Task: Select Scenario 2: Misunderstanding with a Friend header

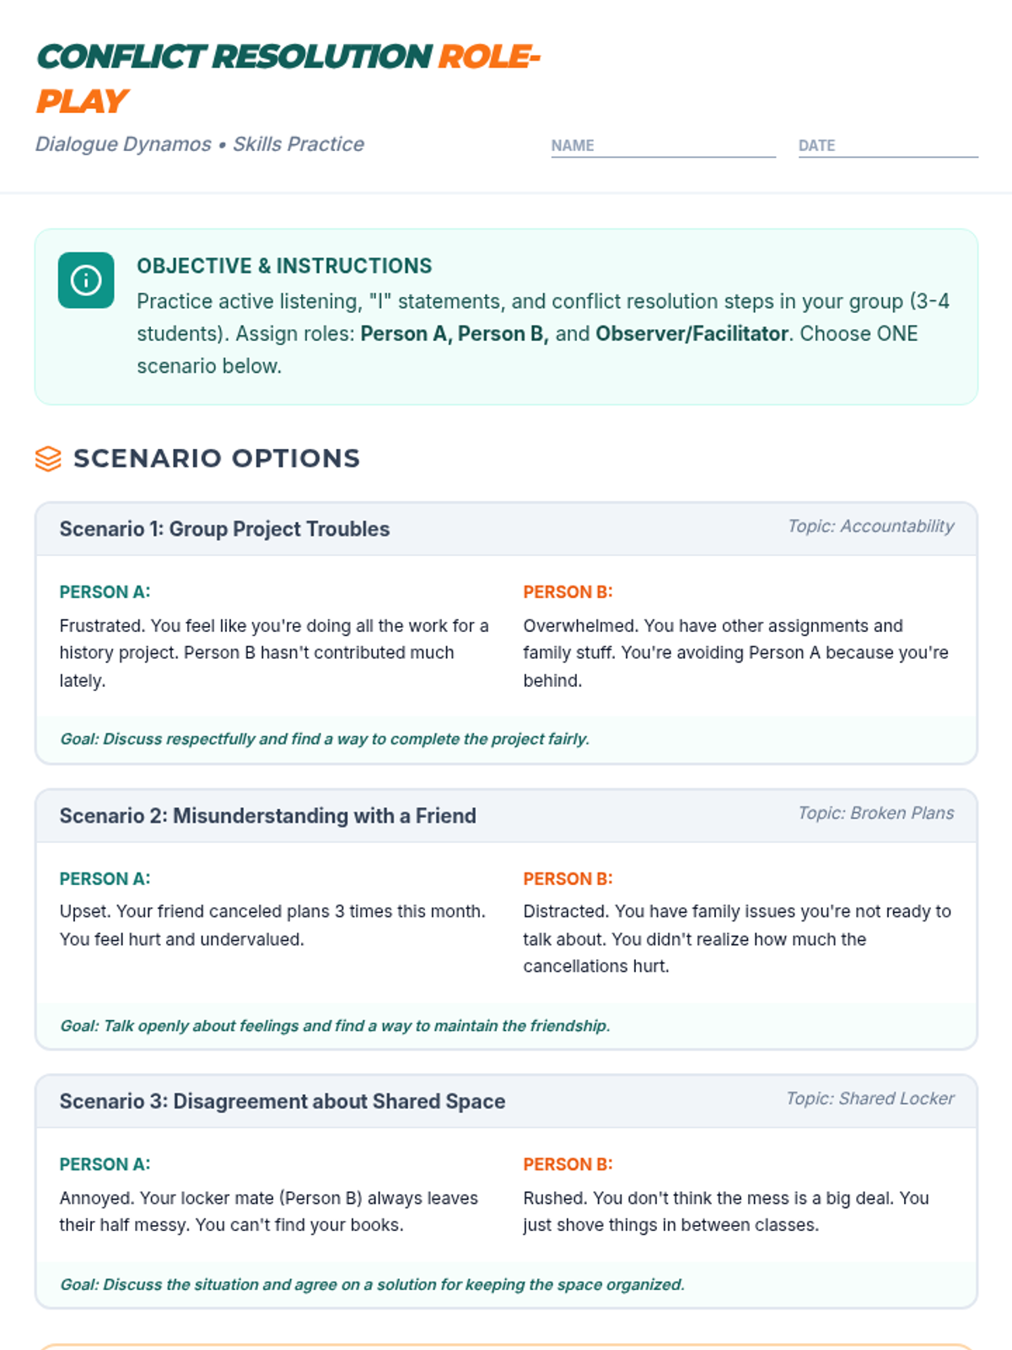Action: click(x=267, y=816)
